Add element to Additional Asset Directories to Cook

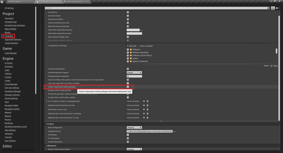coord(144,106)
